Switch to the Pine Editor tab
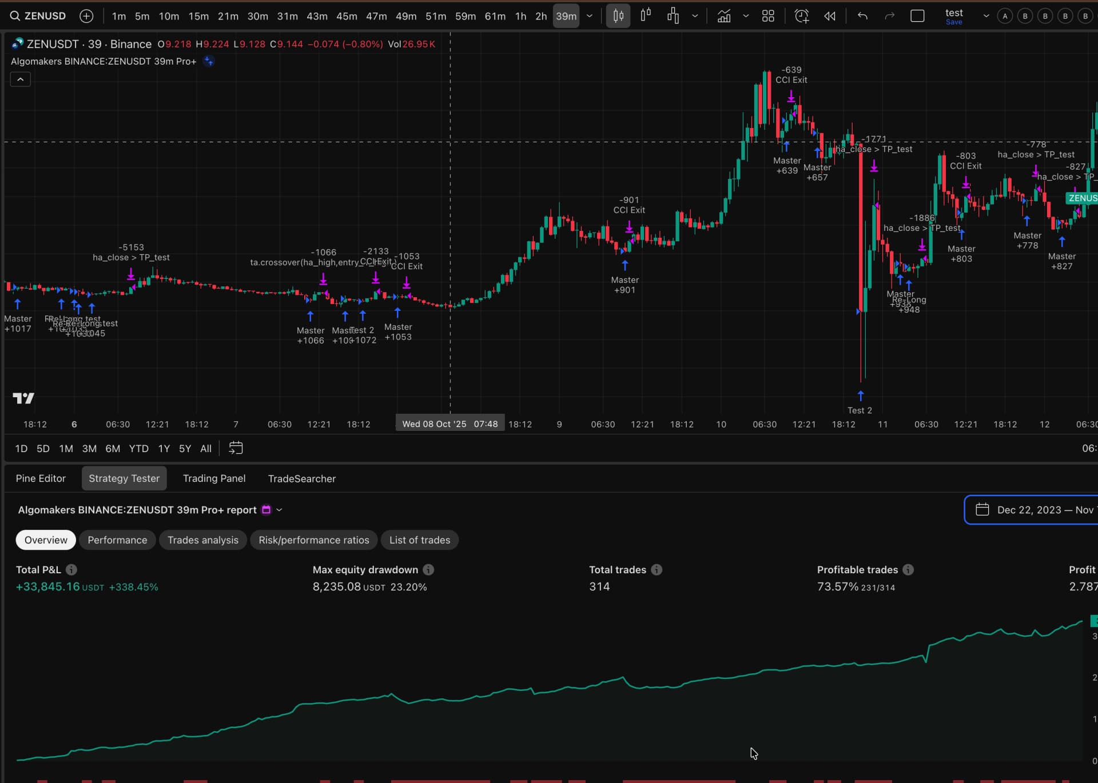Screen dimensions: 1098x783 coord(41,478)
